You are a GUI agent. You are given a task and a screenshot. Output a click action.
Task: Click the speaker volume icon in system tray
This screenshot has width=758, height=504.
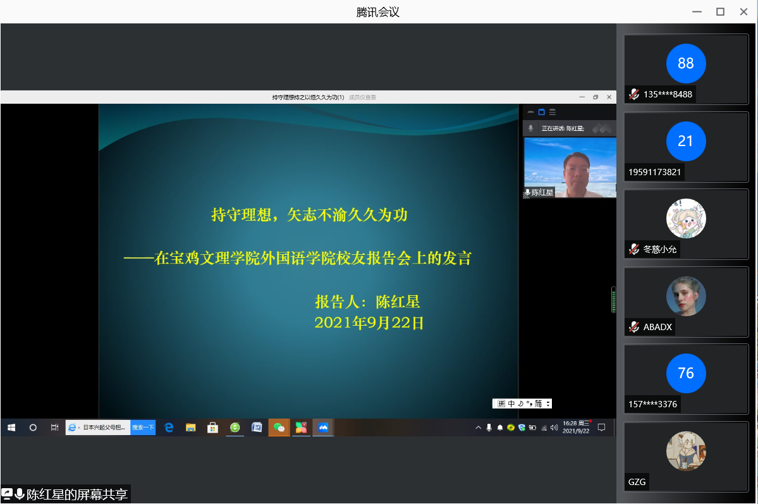coord(554,427)
